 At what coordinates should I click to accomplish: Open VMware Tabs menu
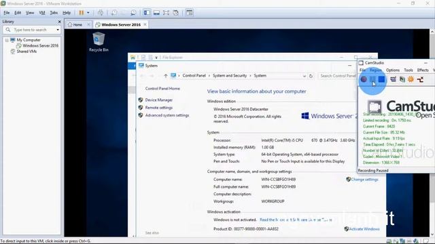[x=54, y=13]
